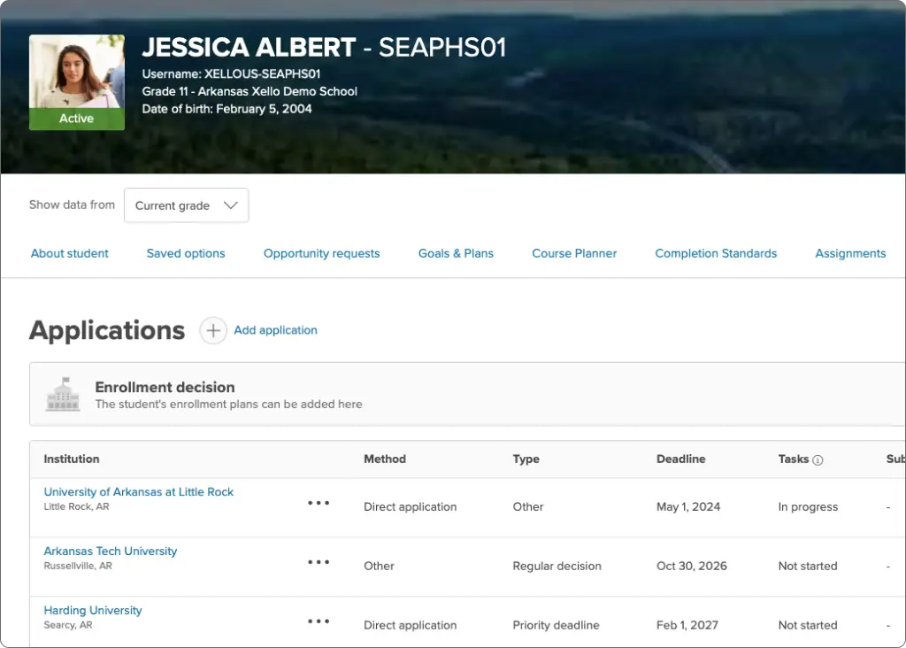Open the Harding University link
This screenshot has height=648, width=906.
[93, 611]
